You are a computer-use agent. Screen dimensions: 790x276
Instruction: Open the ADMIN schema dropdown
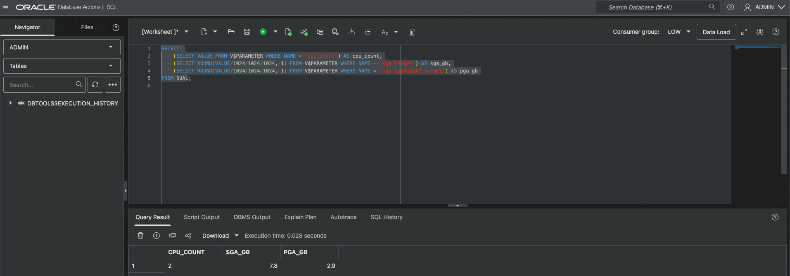62,47
